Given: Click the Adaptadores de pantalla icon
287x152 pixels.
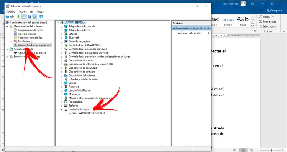Looking at the screenshot, I should (x=66, y=26).
